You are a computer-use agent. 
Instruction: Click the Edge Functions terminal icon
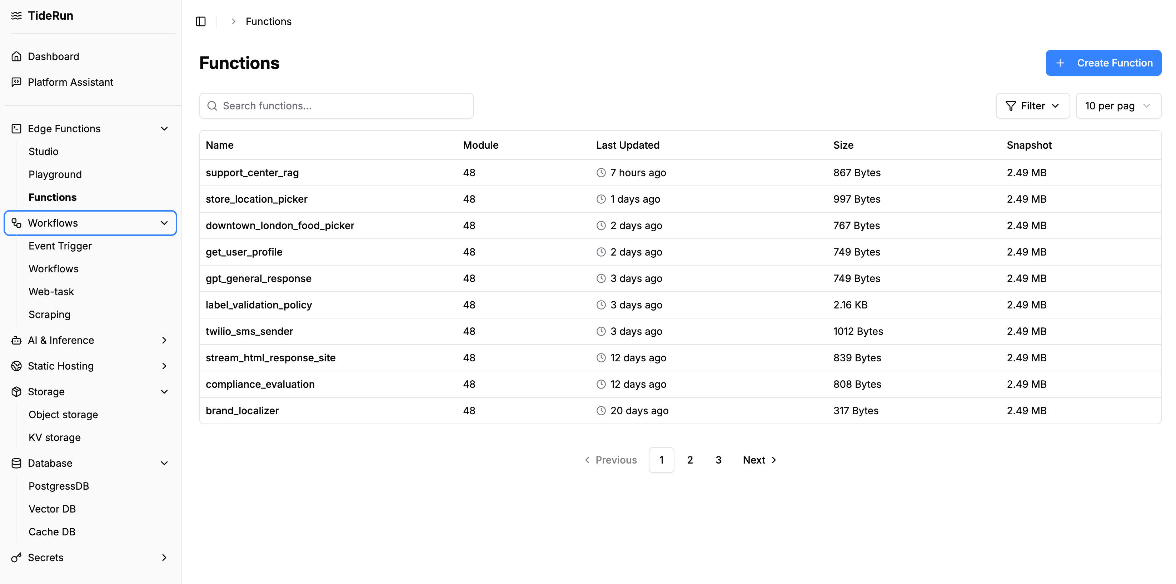[16, 129]
